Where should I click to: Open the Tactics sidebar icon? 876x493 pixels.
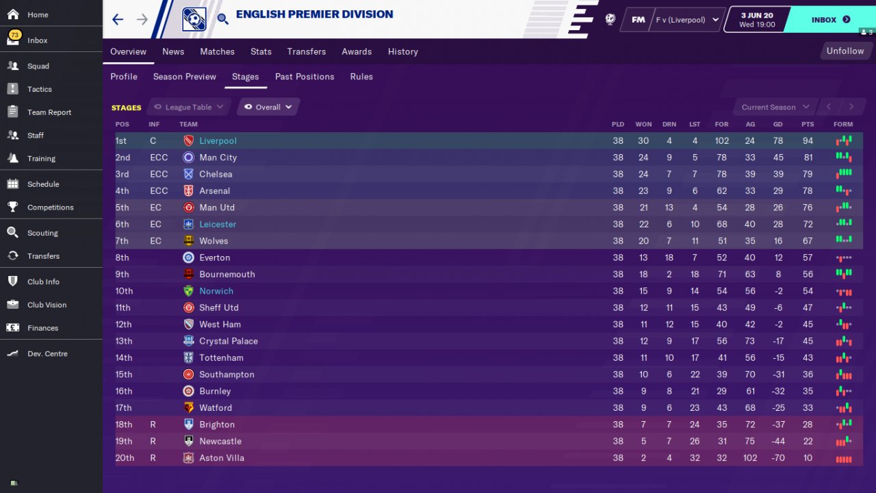pos(12,89)
